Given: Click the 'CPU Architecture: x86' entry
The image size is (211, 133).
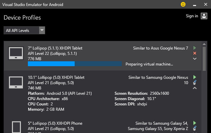Looking at the screenshot, I should (48, 99).
